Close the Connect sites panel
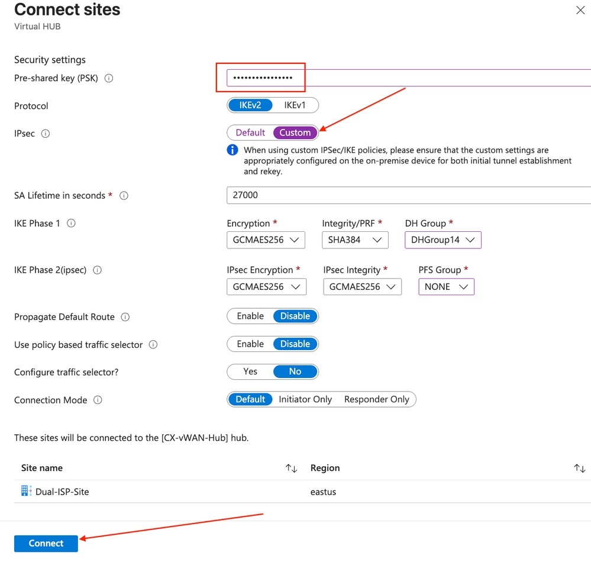The image size is (591, 562). 580,10
